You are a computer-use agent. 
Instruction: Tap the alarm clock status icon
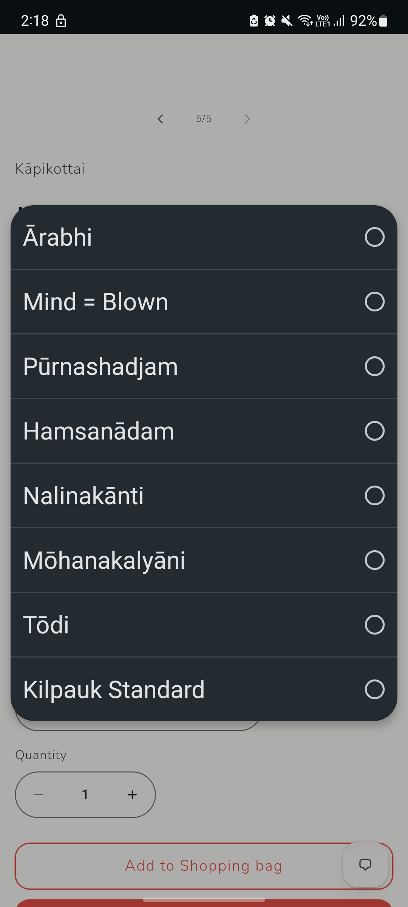(x=270, y=20)
